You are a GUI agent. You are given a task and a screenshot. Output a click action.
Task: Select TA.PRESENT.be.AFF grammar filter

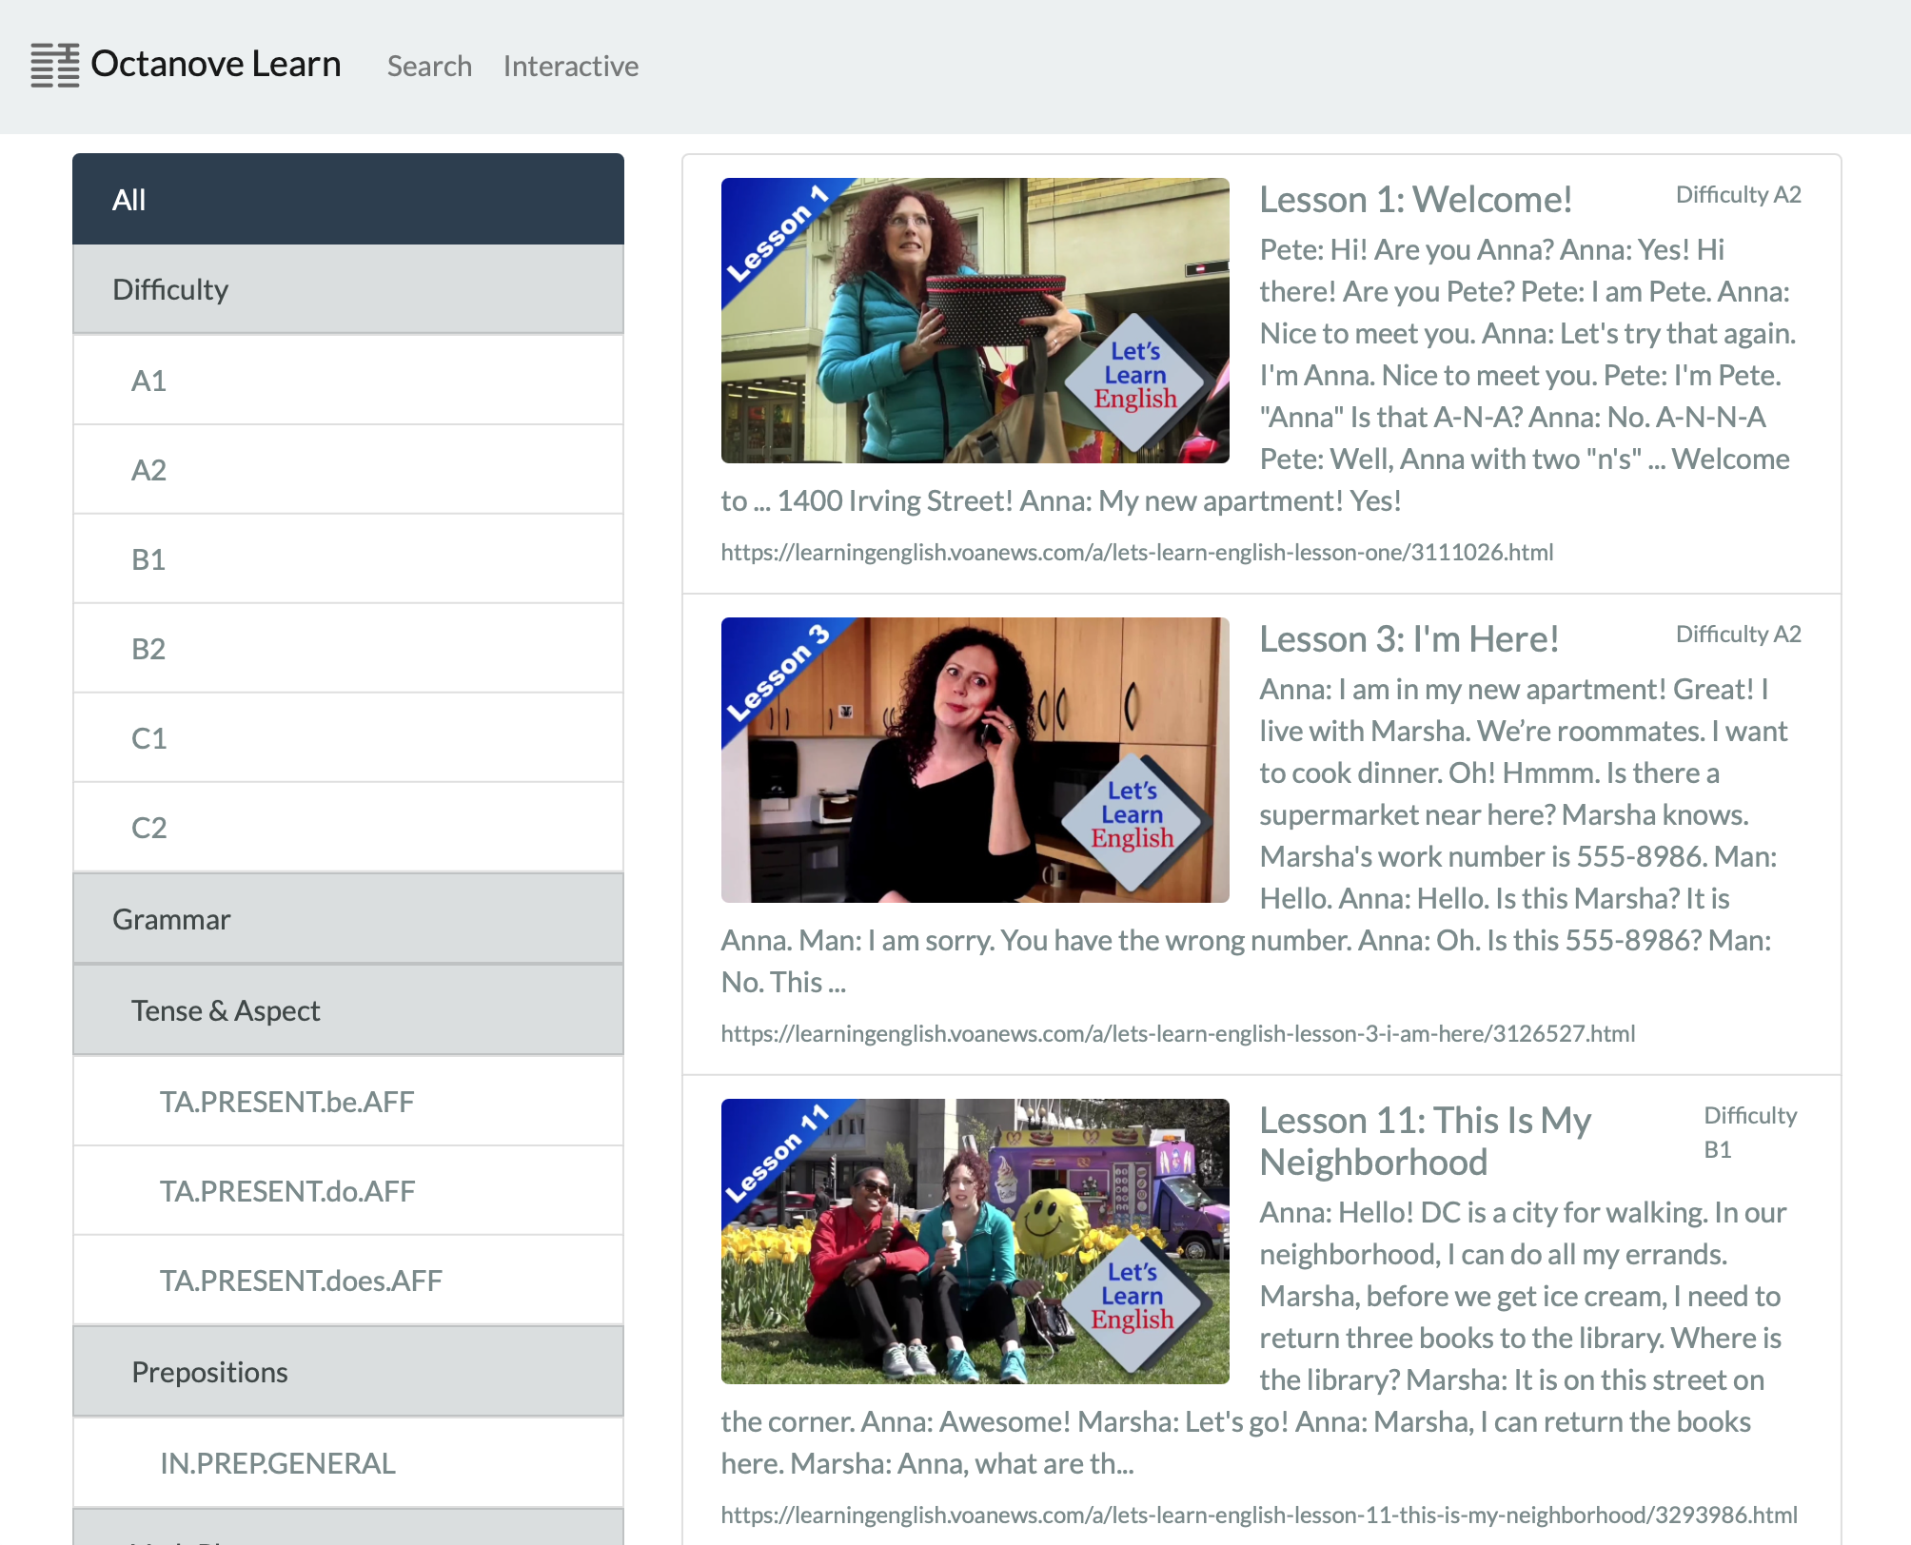(347, 1102)
